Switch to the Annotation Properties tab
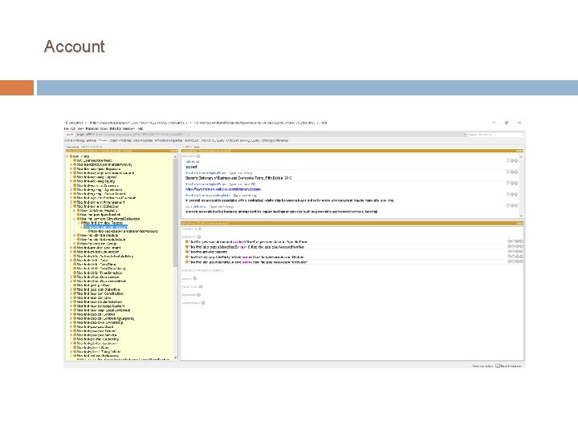Screen dimensions: 578x433 coord(169,140)
